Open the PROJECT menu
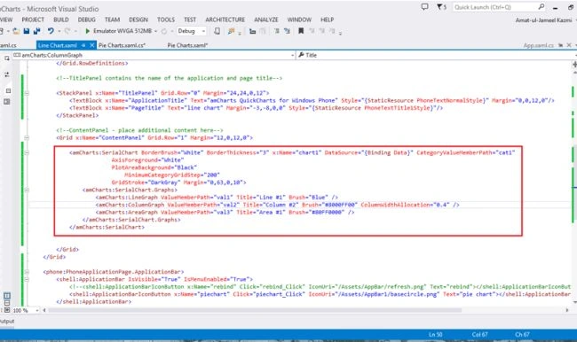 (x=33, y=19)
